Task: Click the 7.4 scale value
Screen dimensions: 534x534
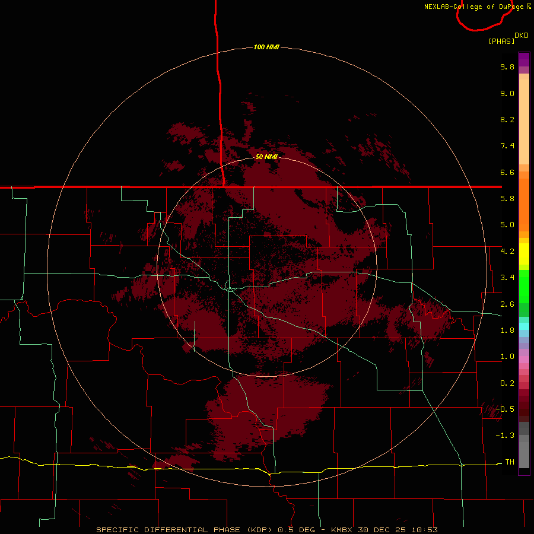Action: [507, 146]
